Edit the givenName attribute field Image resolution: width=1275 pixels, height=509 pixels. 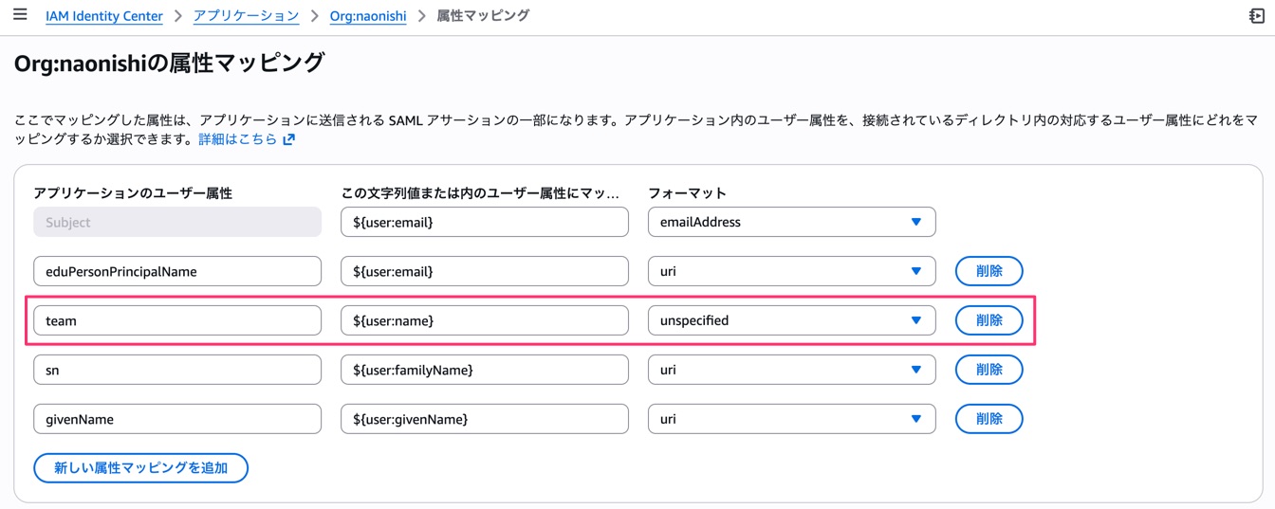177,419
